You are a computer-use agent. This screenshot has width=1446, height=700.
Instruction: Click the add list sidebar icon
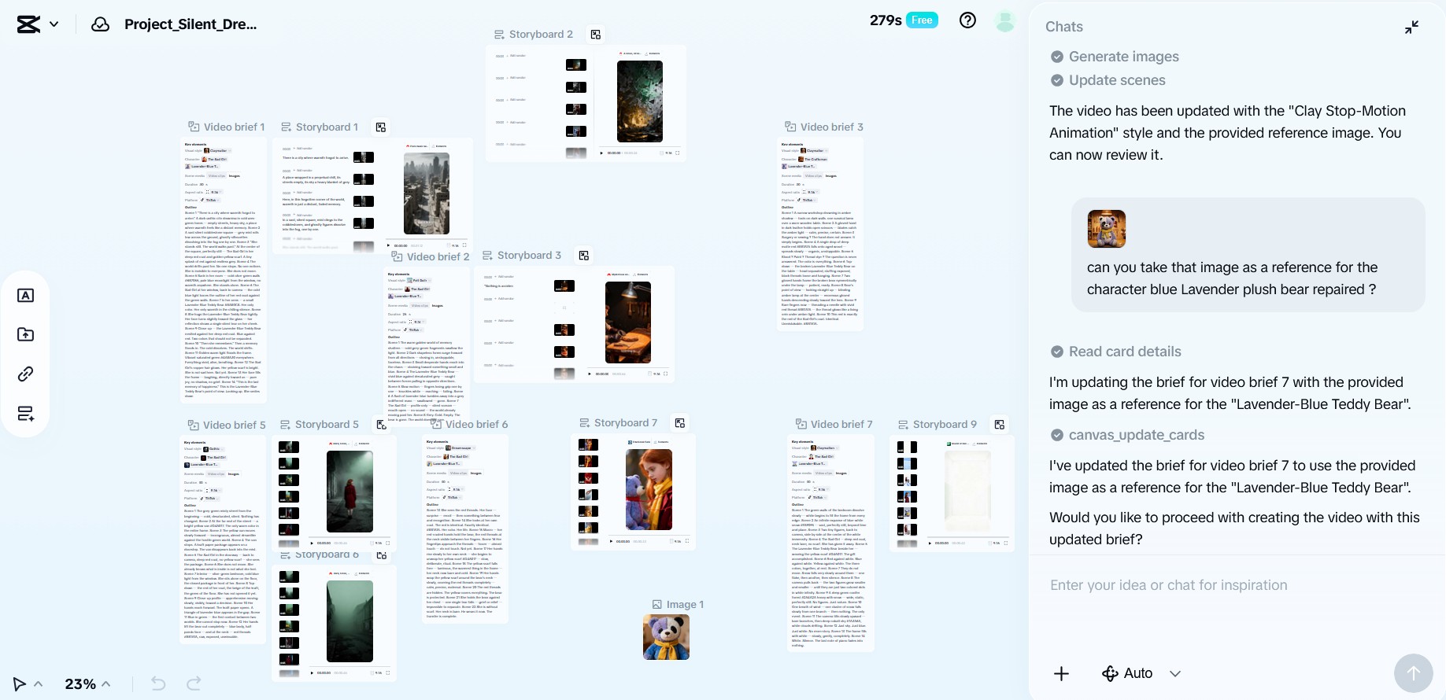[25, 414]
